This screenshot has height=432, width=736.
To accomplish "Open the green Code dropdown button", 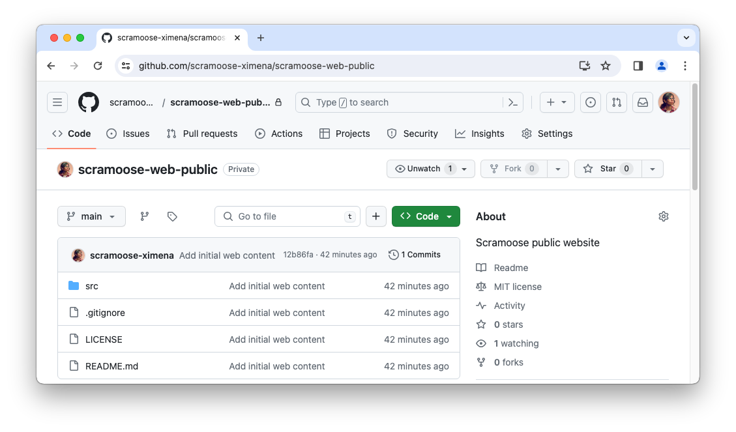I will [x=426, y=216].
